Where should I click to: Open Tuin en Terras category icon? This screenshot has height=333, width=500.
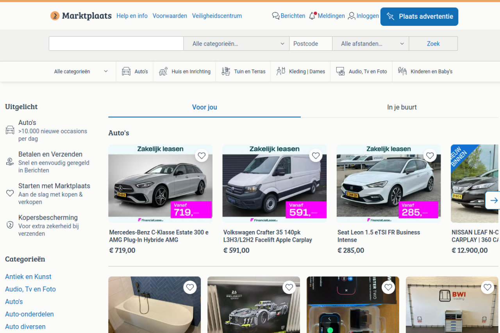226,71
